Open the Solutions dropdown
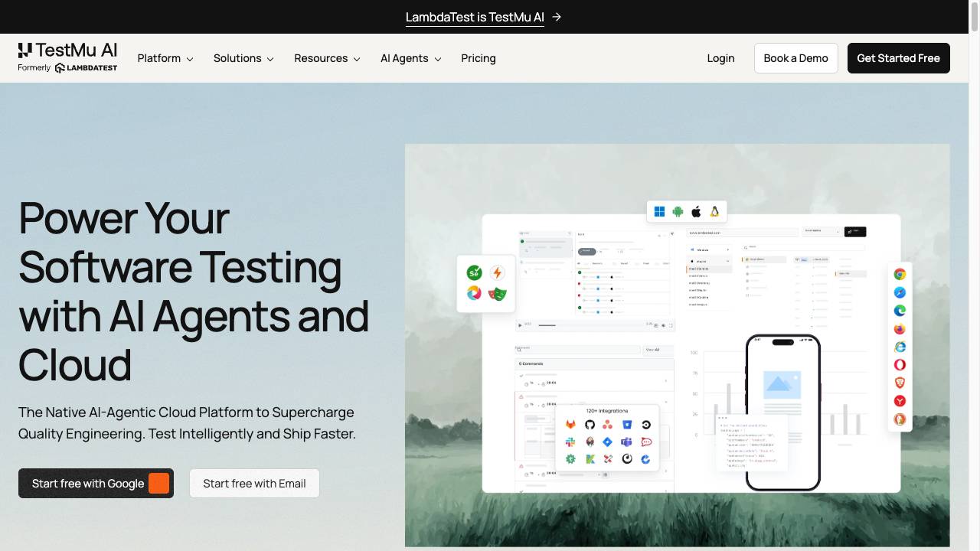This screenshot has width=980, height=551. tap(243, 58)
